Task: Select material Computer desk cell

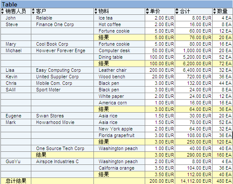Action: pos(119,50)
